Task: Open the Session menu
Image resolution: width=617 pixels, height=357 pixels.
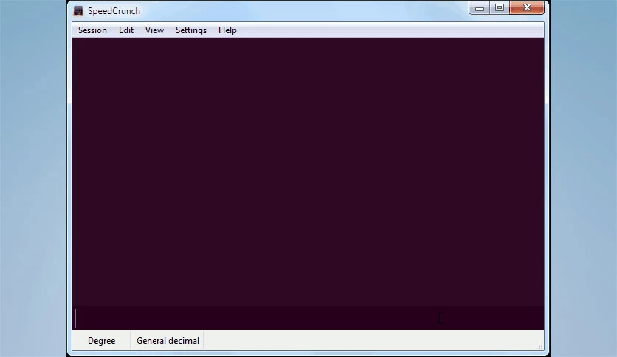Action: click(x=92, y=30)
